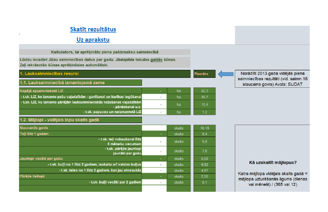The width and height of the screenshot is (328, 212).
Task: Click input for teļi nokaušanai līdz 6 mēnešu
Action: 154,141
